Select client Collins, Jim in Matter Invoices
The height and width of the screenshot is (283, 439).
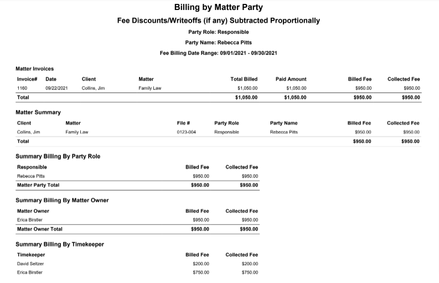pos(93,88)
